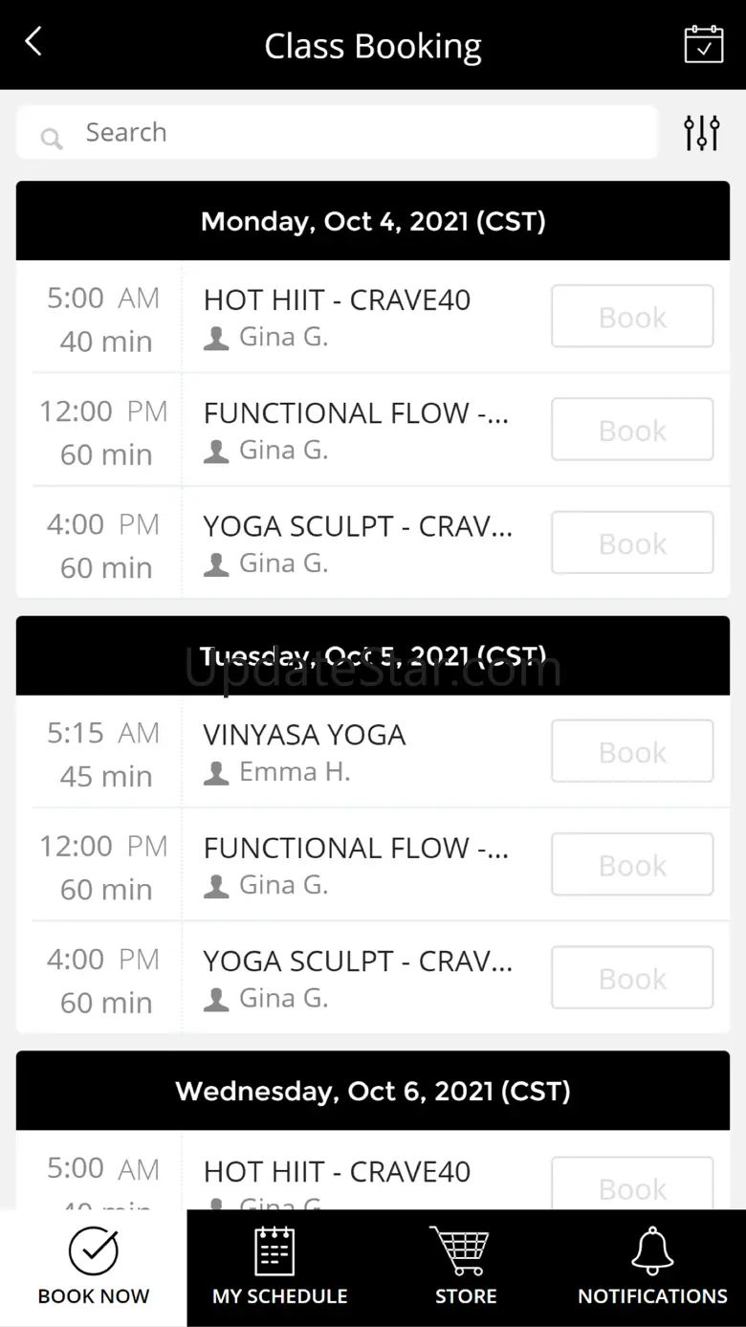The width and height of the screenshot is (746, 1327).
Task: Book Monday 4:00 PM Yoga Sculpt class
Action: 632,542
